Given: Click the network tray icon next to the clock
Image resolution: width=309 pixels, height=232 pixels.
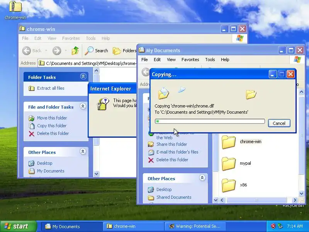Looking at the screenshot, I should pos(280,226).
